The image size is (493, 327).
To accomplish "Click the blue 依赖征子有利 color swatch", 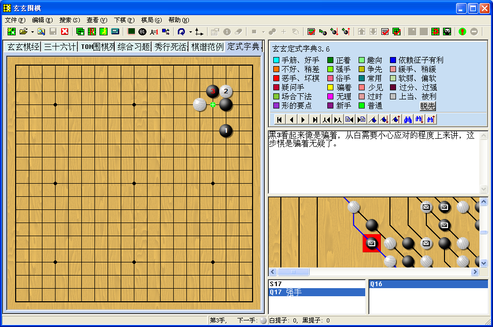I will 392,60.
